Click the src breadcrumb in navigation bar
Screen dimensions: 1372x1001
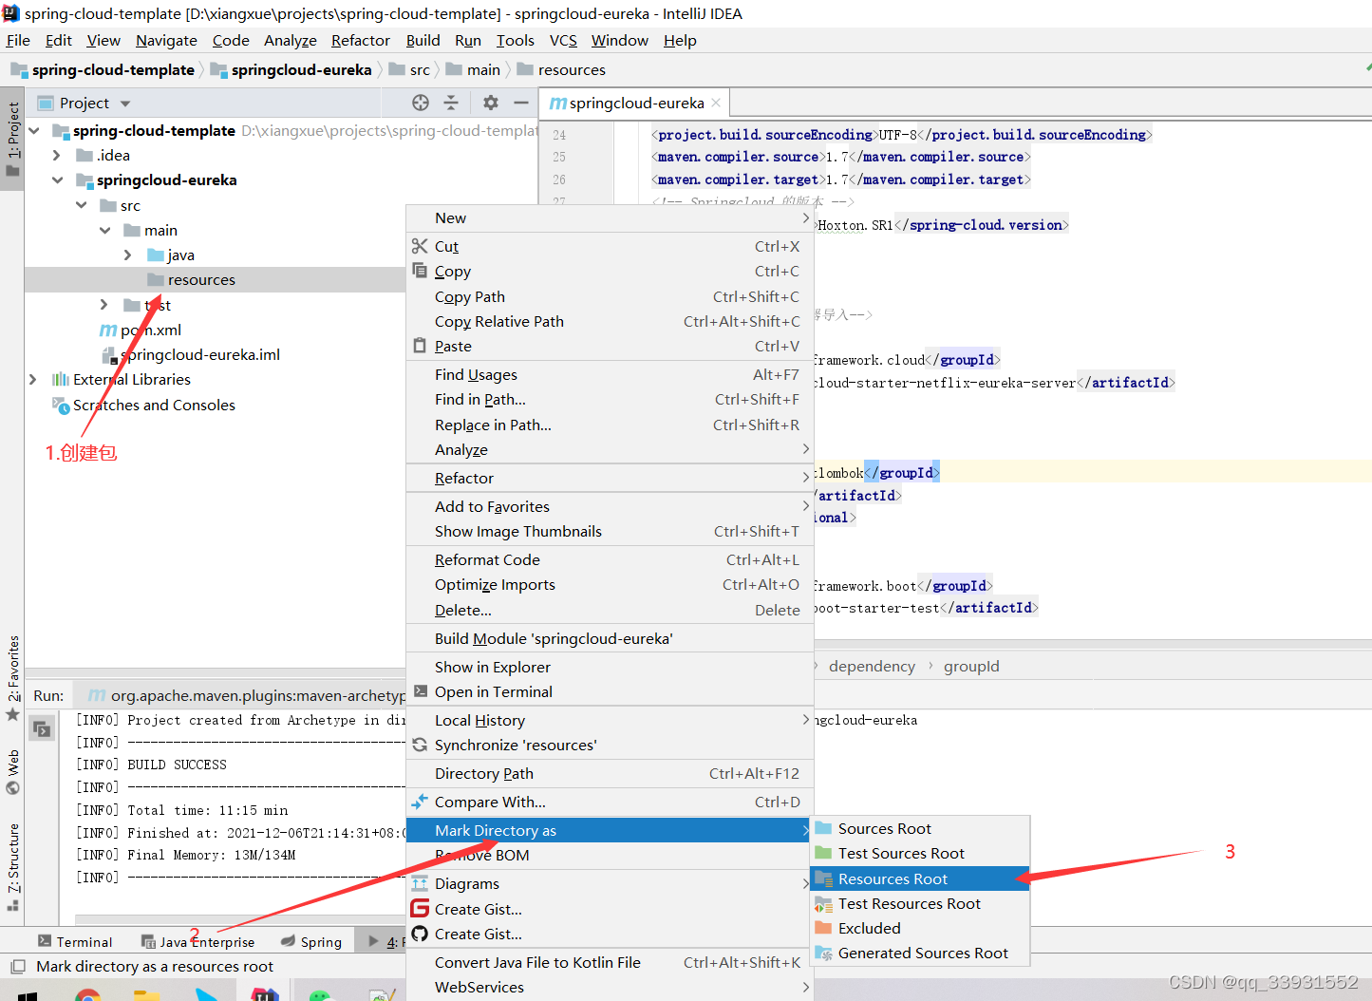409,69
